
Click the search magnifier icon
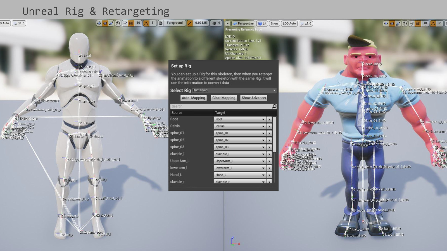tap(274, 106)
